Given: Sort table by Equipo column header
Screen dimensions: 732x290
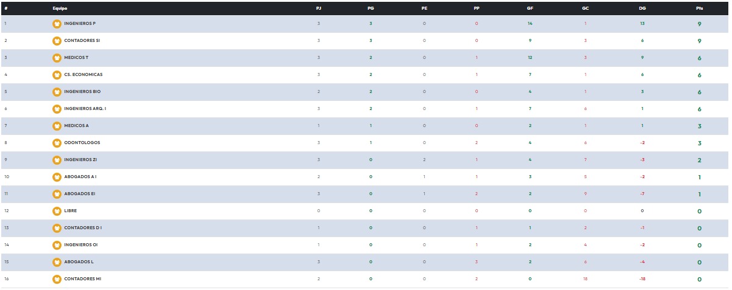Looking at the screenshot, I should coord(60,9).
